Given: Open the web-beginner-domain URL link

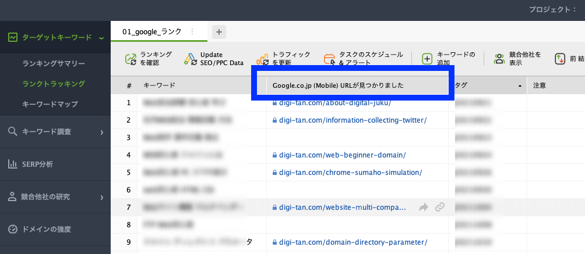Looking at the screenshot, I should tap(342, 155).
